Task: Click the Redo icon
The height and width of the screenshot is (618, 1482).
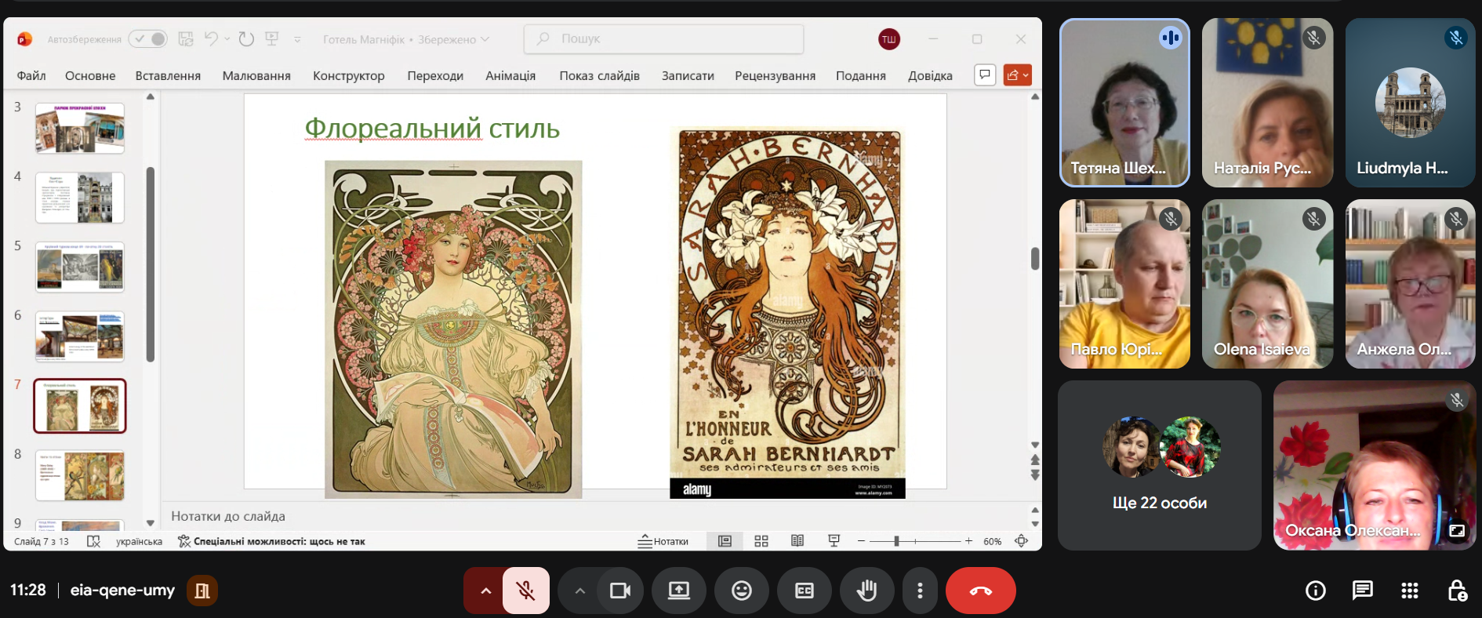Action: 246,38
